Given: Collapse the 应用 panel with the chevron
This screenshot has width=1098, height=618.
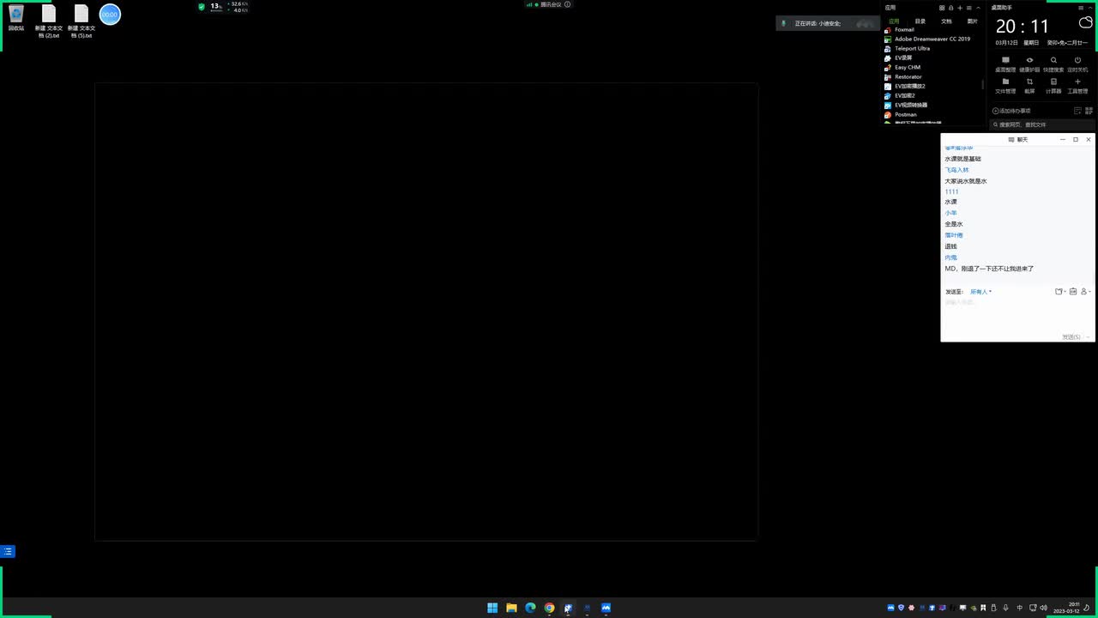Looking at the screenshot, I should tap(978, 8).
